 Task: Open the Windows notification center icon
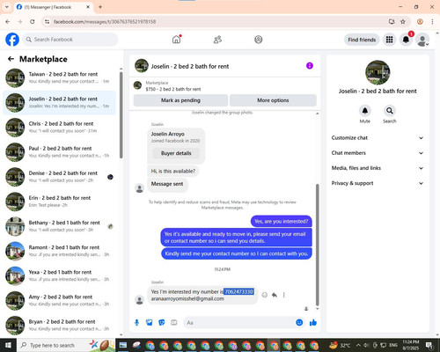429,345
